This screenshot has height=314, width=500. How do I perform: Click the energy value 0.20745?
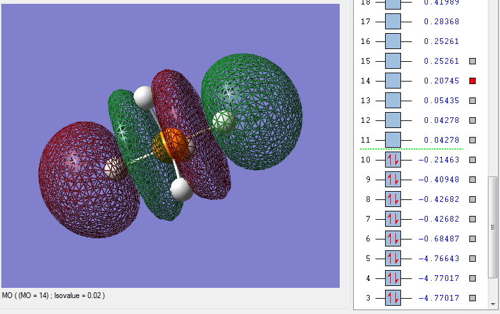point(441,81)
